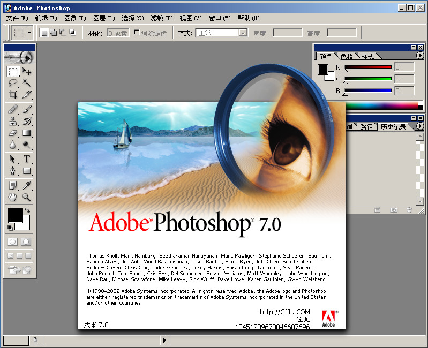Switch to the 路径 Paths tab
The width and height of the screenshot is (428, 348).
(366, 127)
